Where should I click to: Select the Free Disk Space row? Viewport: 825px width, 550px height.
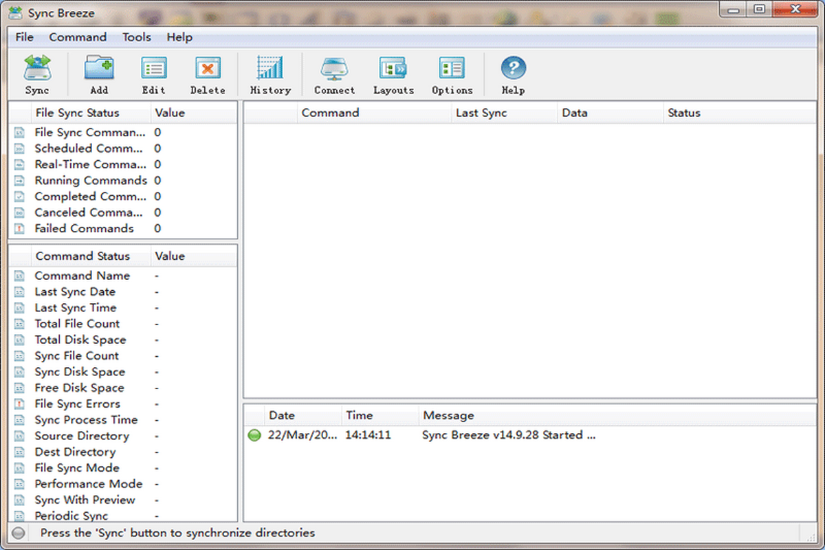click(124, 388)
